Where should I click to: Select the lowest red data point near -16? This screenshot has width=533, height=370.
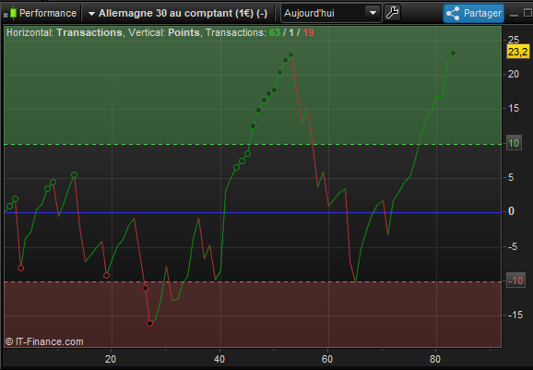(150, 324)
